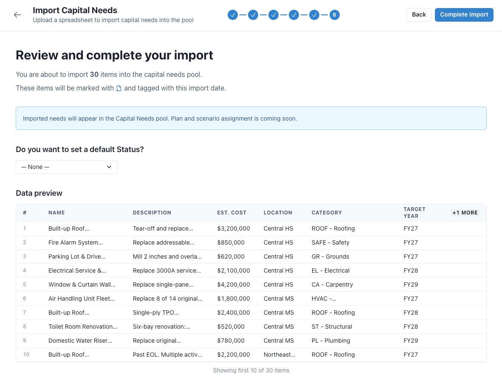502x386 pixels.
Task: Click FY29 in the Domestic Water row
Action: pyautogui.click(x=411, y=341)
